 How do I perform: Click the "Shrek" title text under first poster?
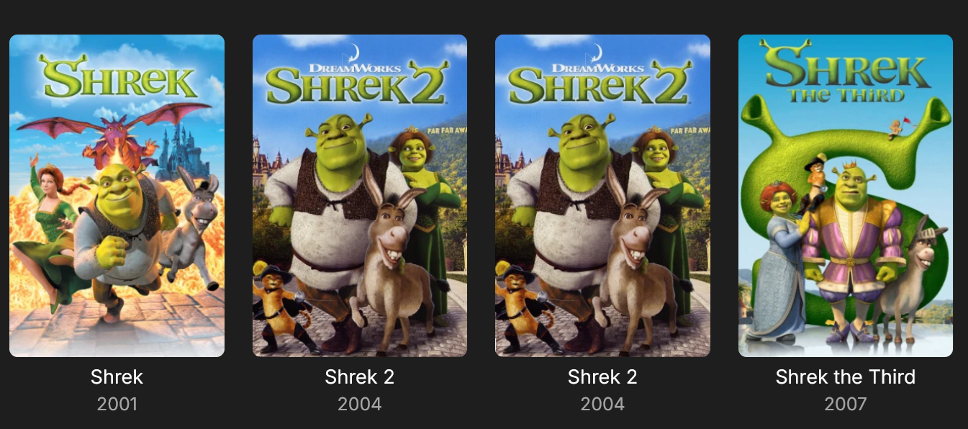(117, 376)
